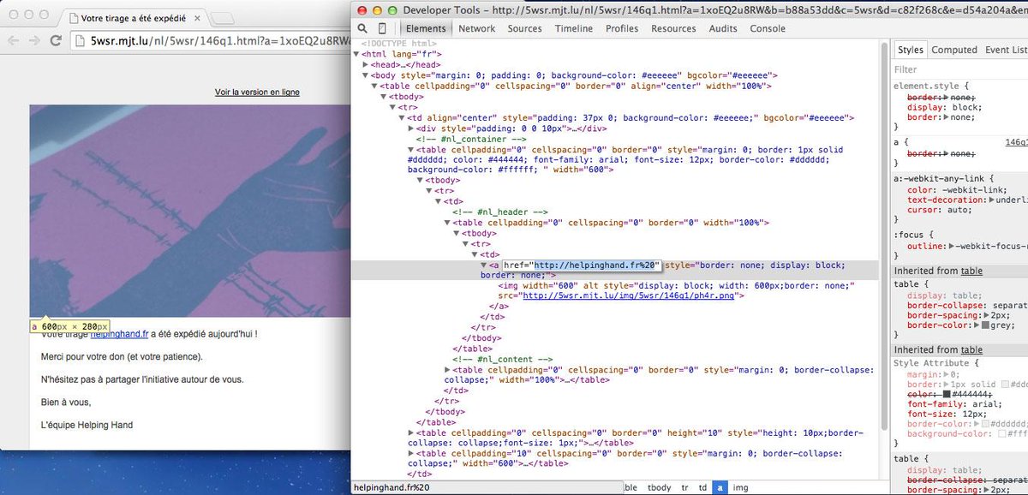
Task: Reload the page with the refresh icon
Action: pos(55,40)
